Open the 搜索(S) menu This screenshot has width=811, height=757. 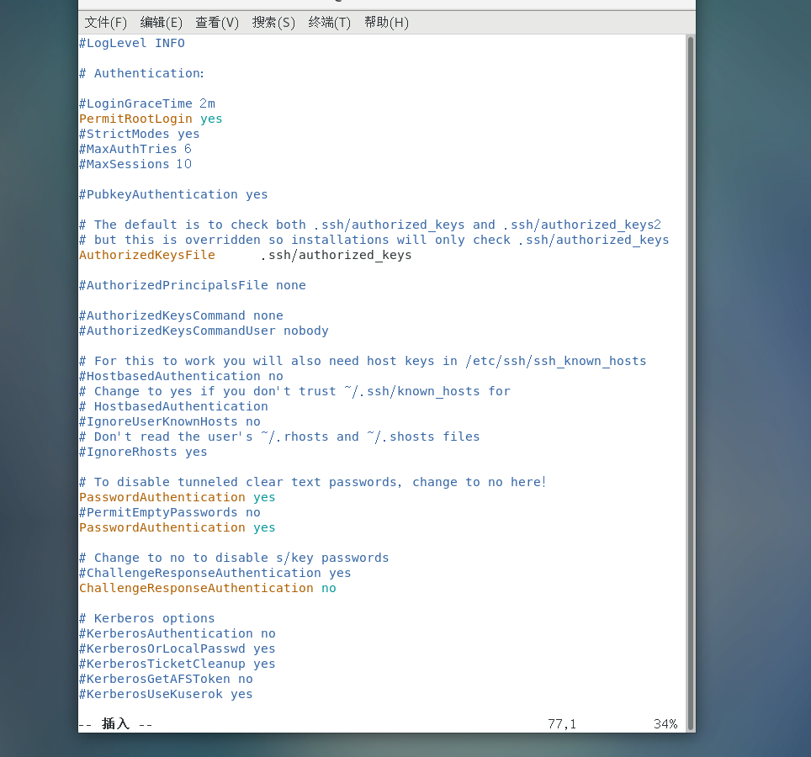(x=273, y=22)
